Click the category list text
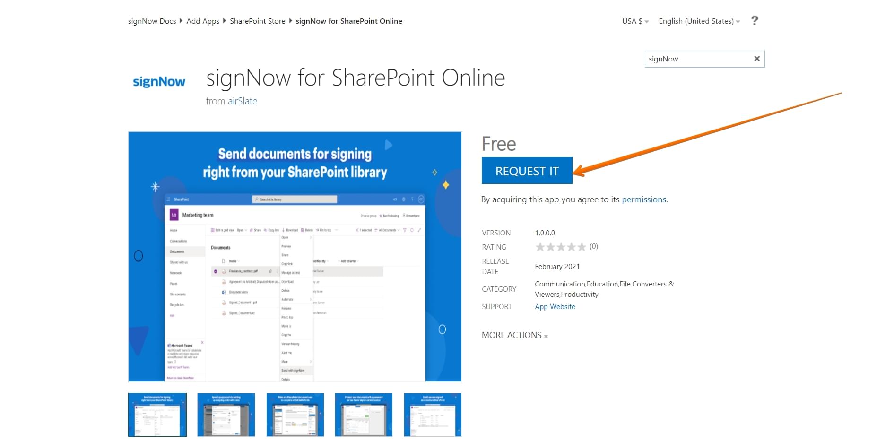The width and height of the screenshot is (894, 442). [605, 289]
